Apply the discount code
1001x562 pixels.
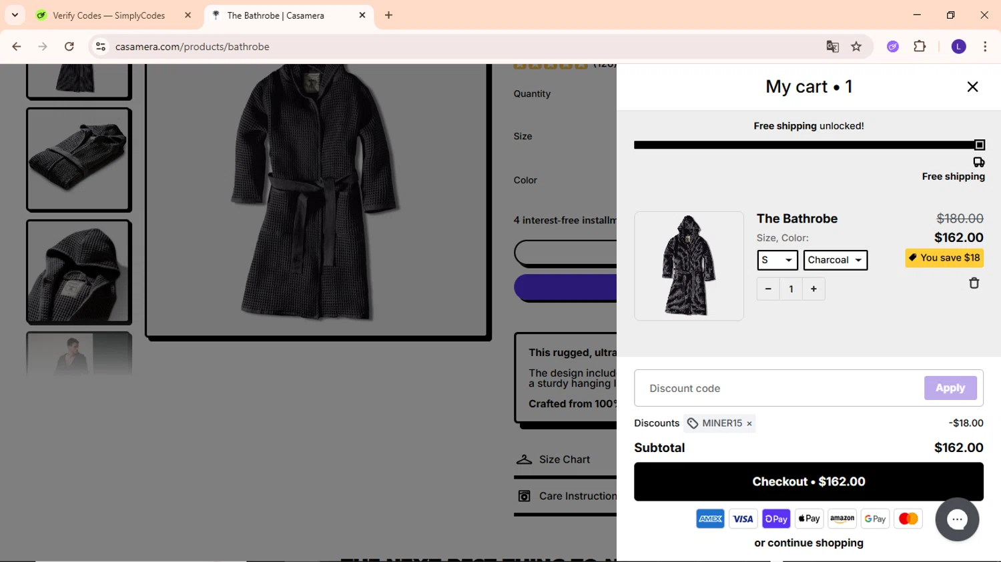[950, 388]
